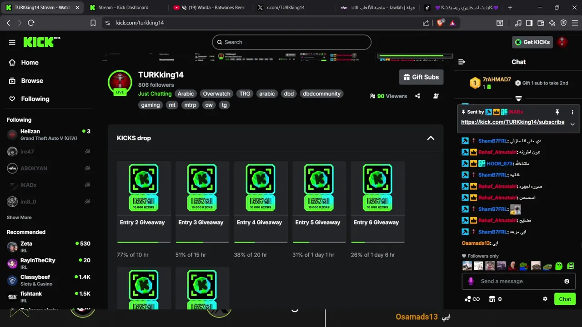Toggle the browser sidebar panel icon

click(529, 23)
